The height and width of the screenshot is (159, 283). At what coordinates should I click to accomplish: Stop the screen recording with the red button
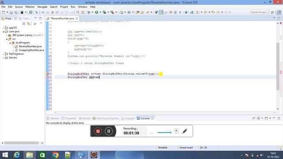tap(98, 131)
